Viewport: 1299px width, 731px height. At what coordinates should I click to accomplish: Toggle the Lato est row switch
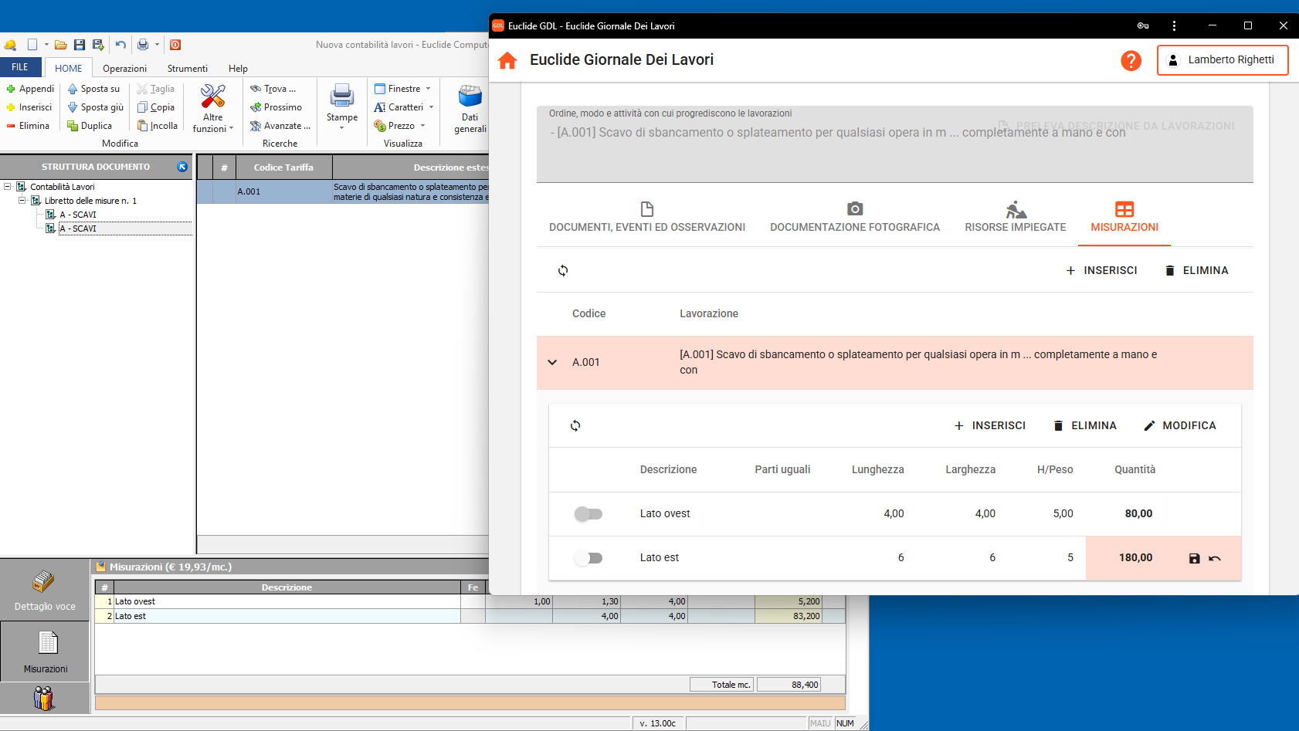(x=588, y=558)
